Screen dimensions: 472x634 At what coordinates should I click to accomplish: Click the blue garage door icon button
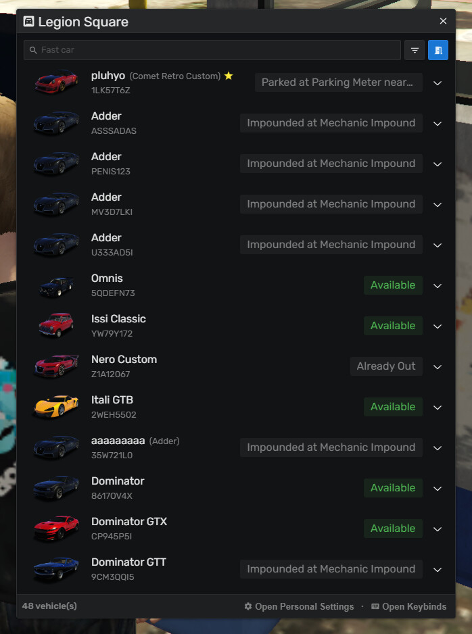(438, 50)
